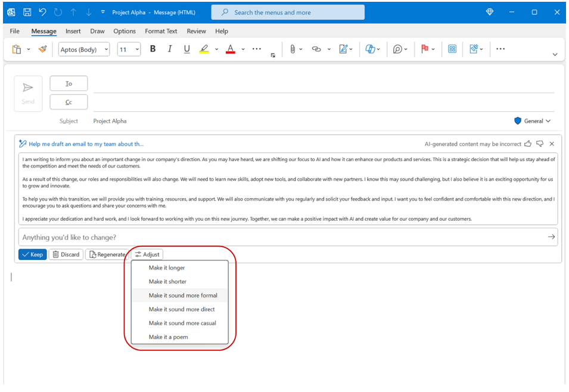Click the Regenerate button
This screenshot has width=569, height=392.
click(x=107, y=255)
